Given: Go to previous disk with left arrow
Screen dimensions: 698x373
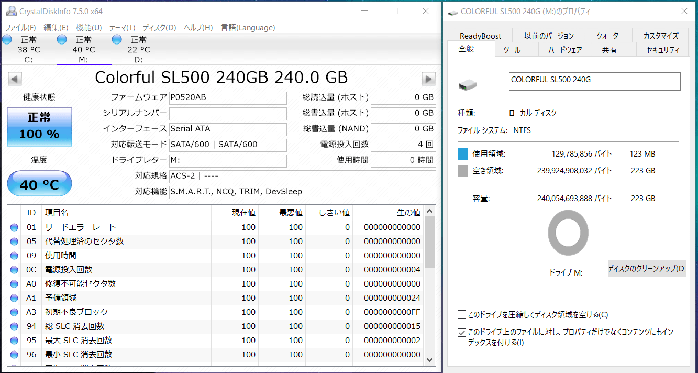Looking at the screenshot, I should (15, 79).
